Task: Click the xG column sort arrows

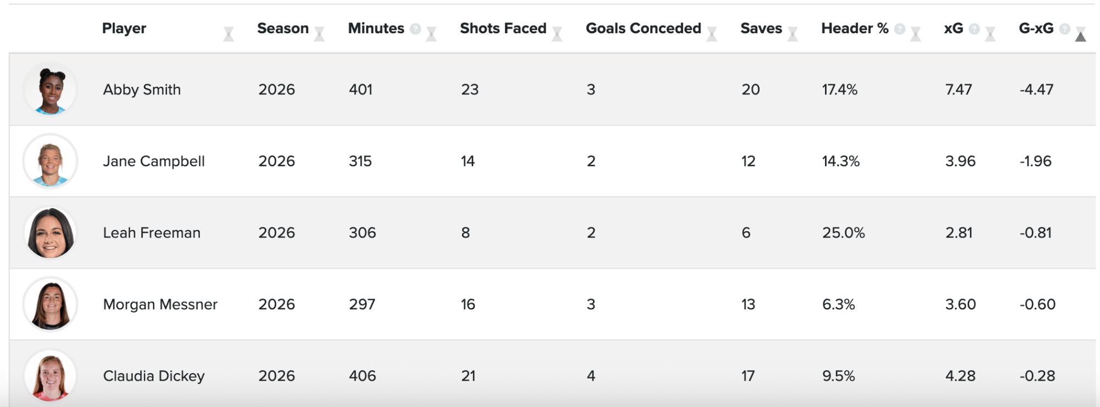Action: (990, 34)
